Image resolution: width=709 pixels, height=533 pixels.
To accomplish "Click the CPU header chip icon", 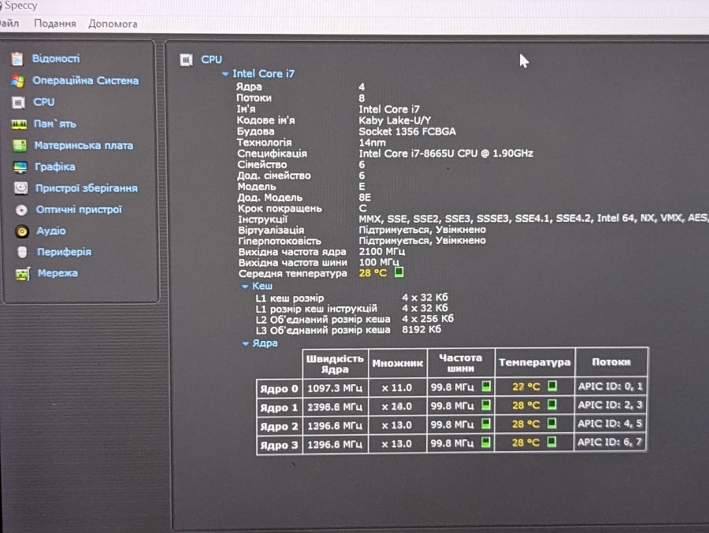I will (x=186, y=60).
